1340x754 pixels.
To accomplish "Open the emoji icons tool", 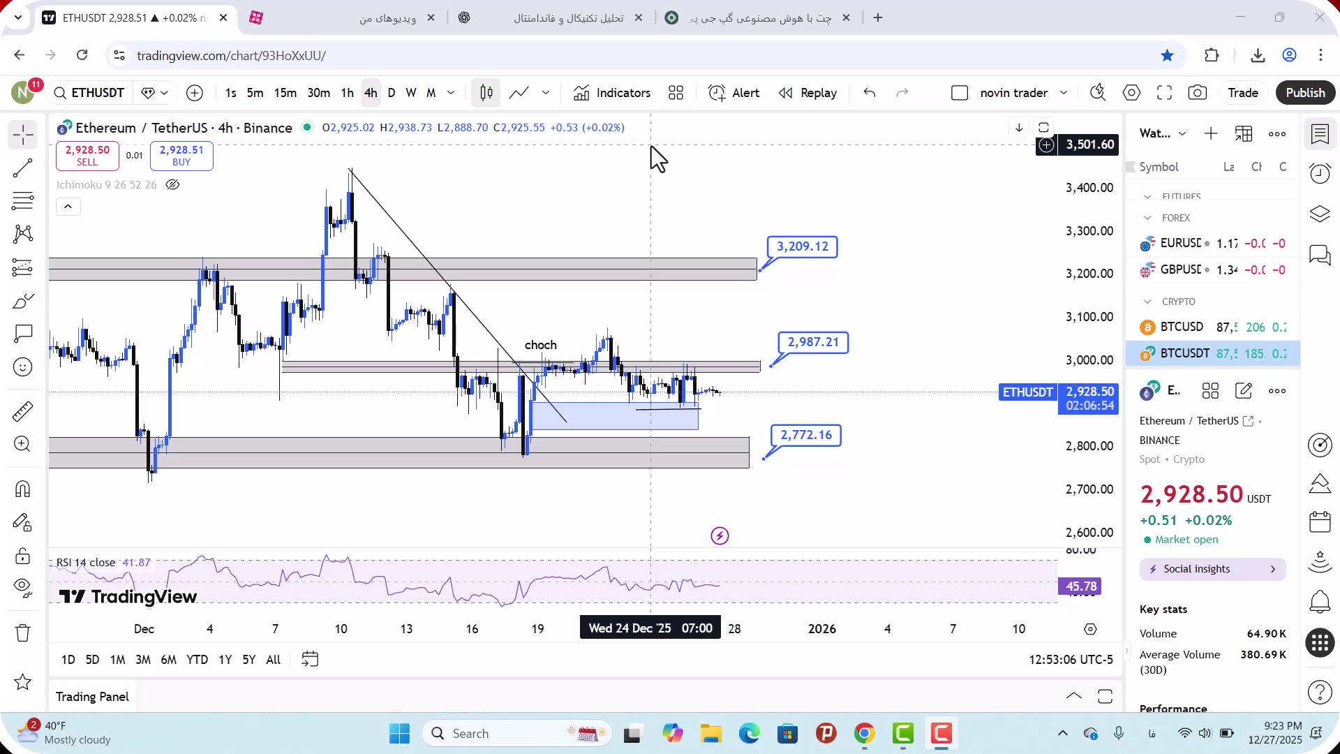I will (x=23, y=367).
